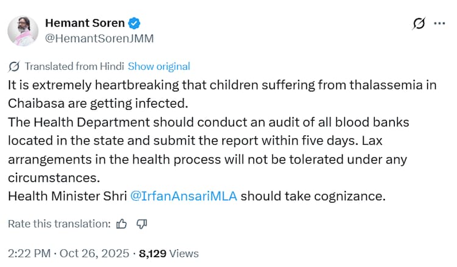Click the "Translated from Hindi" label
457x267 pixels.
pos(75,66)
